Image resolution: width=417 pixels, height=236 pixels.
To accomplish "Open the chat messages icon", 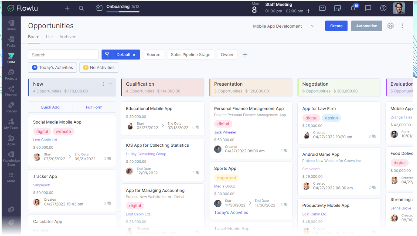I will pyautogui.click(x=368, y=8).
